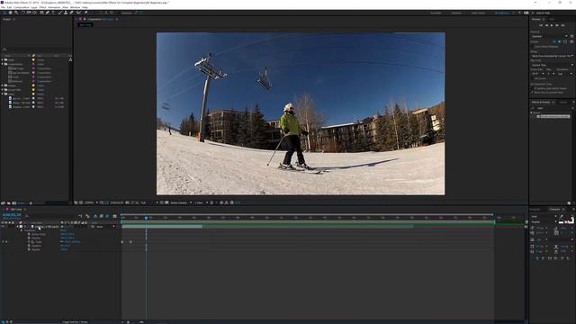Open the Spacebar shortcut dropdown
This screenshot has height=324, width=576.
[550, 36]
